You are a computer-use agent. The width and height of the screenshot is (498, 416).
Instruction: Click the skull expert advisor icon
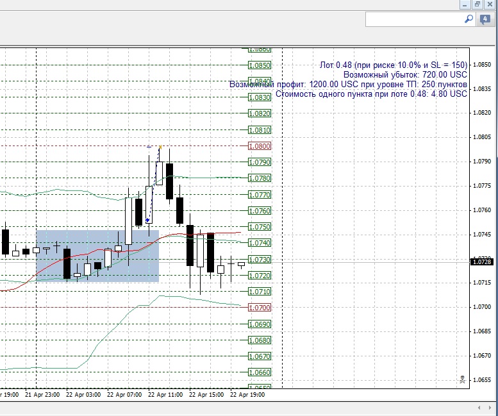click(x=463, y=379)
